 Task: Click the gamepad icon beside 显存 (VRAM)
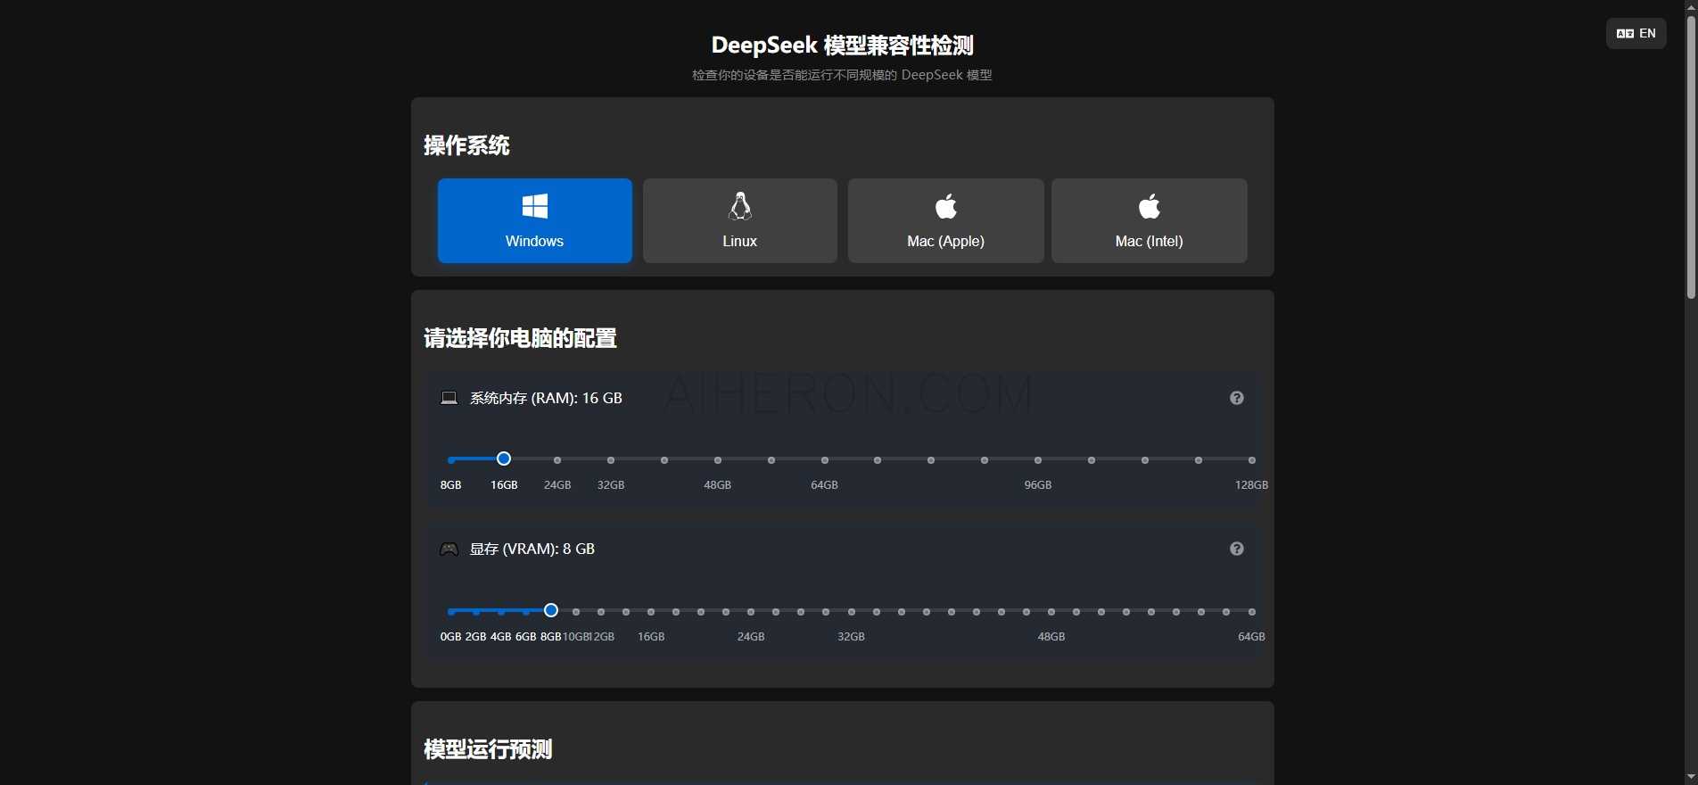pyautogui.click(x=449, y=549)
